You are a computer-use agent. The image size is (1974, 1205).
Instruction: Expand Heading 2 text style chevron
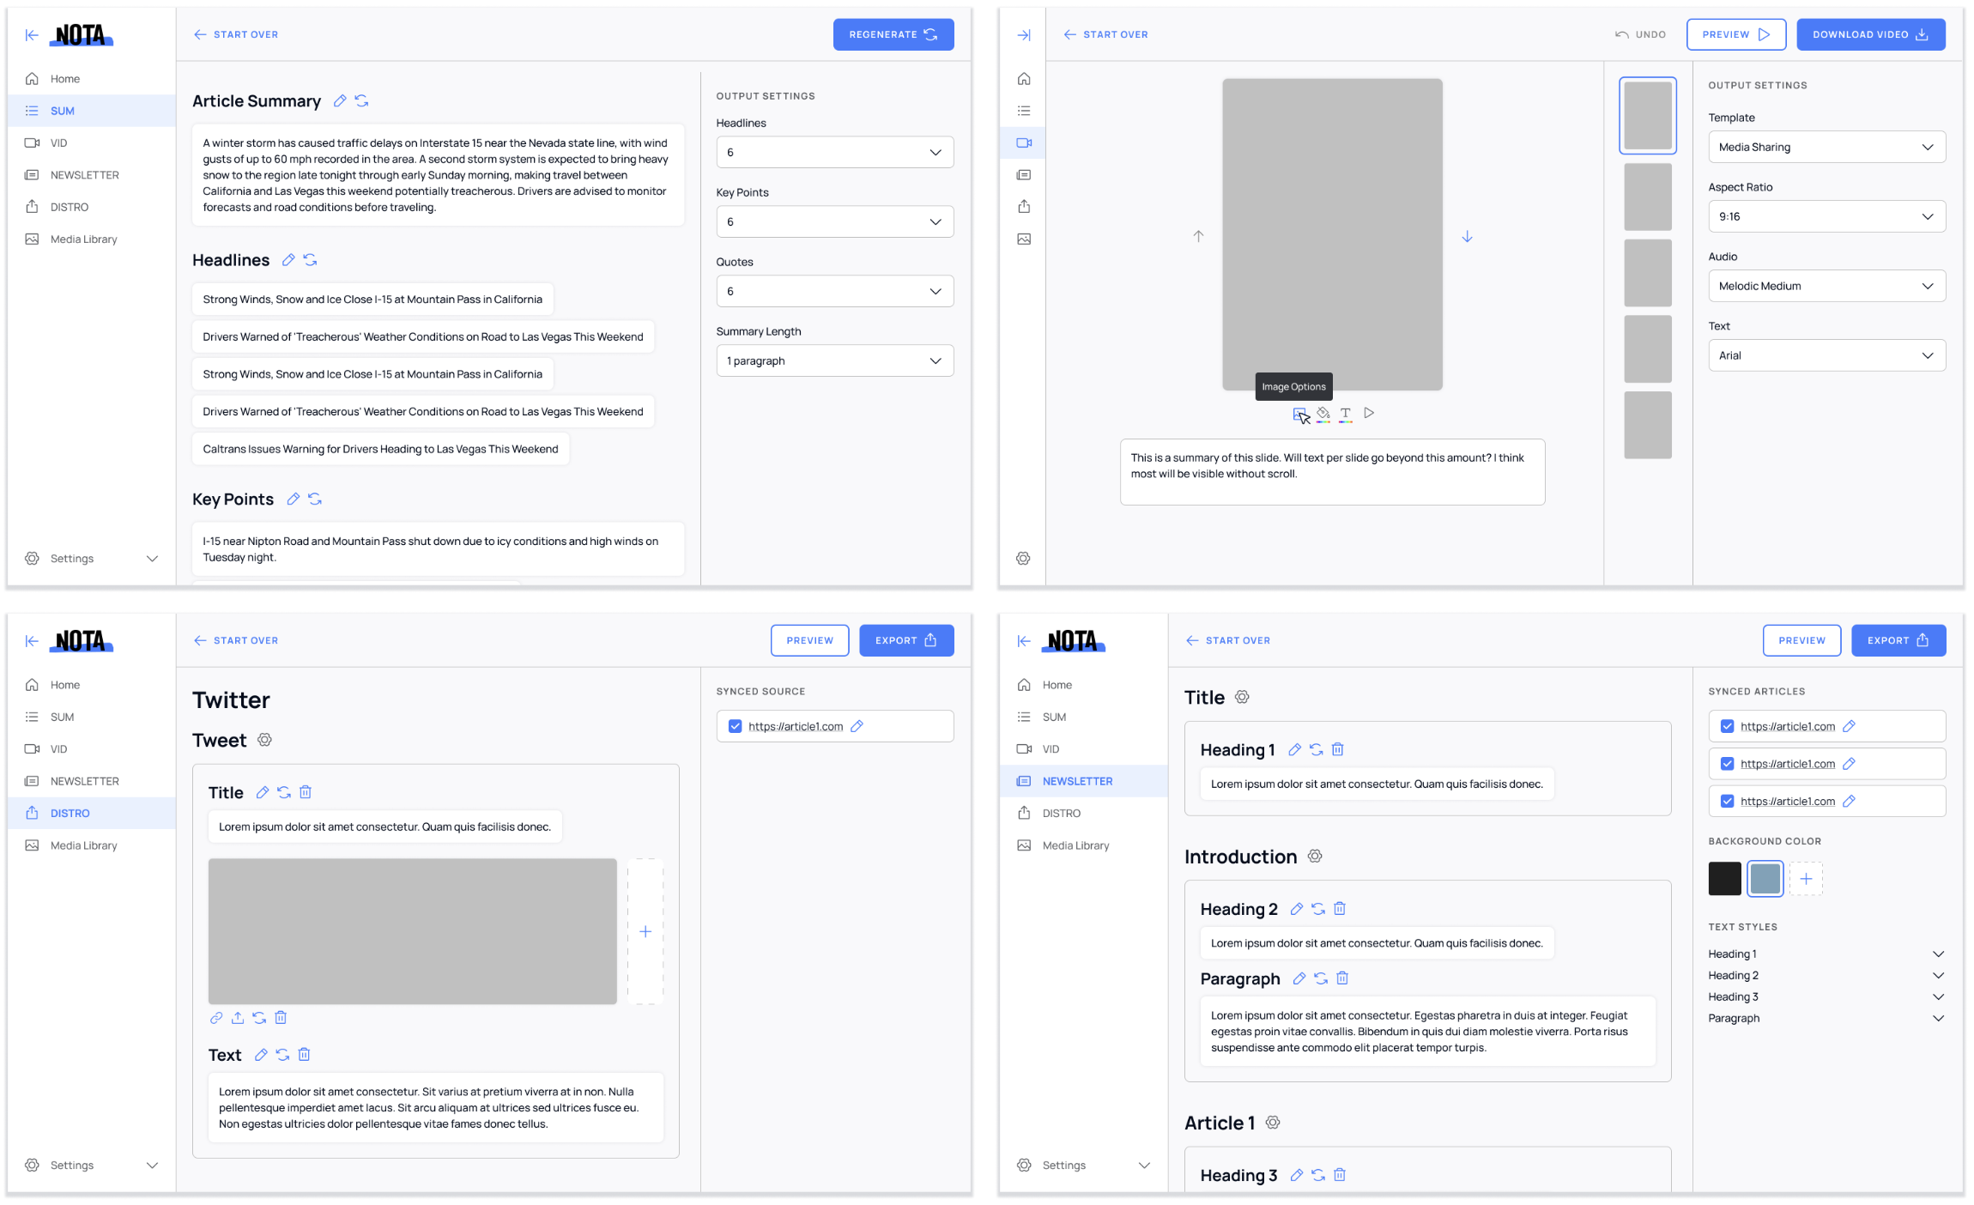(x=1937, y=975)
